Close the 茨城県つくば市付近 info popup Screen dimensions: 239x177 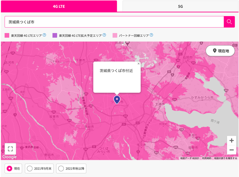click(139, 64)
